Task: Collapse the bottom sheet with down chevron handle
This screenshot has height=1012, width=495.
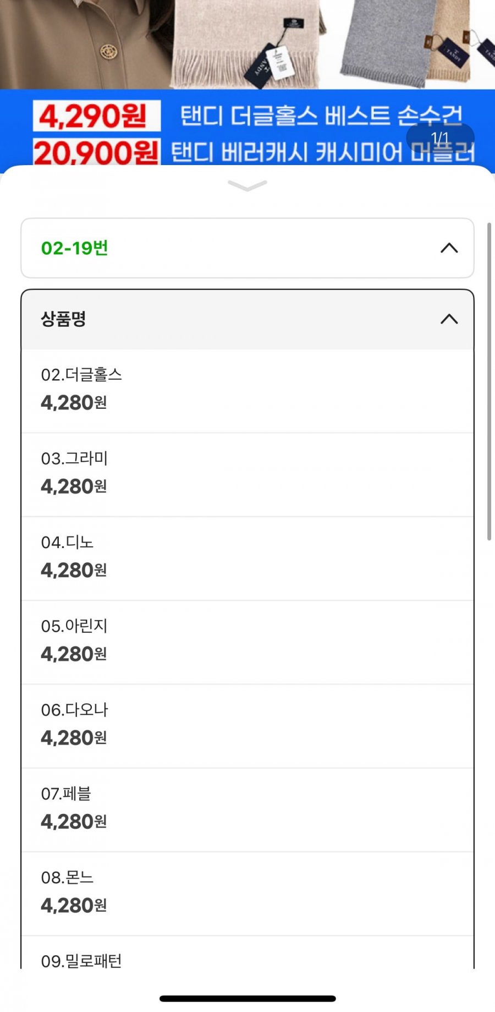Action: point(248,186)
